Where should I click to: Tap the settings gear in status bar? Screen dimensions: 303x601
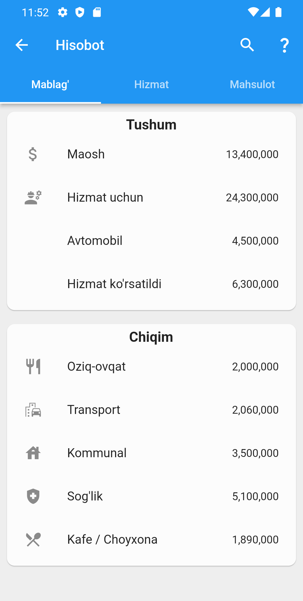(63, 12)
